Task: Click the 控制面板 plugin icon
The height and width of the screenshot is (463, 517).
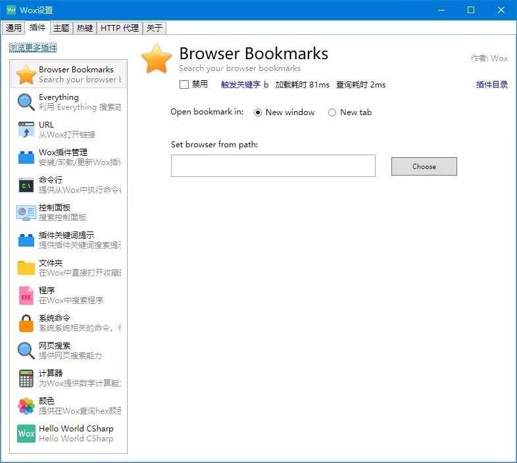Action: [x=26, y=212]
